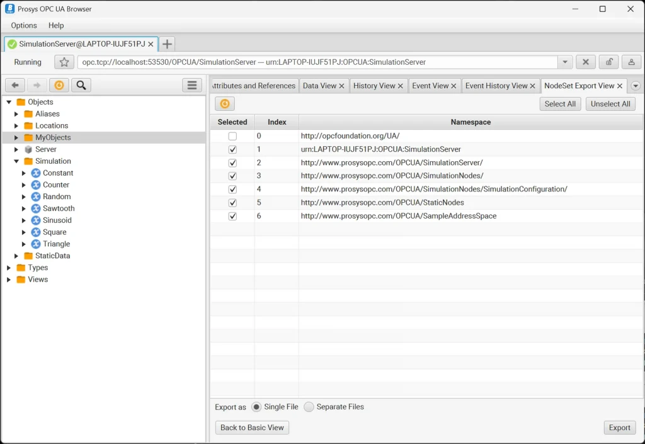Click the back navigation arrow
The image size is (645, 444).
pos(14,85)
